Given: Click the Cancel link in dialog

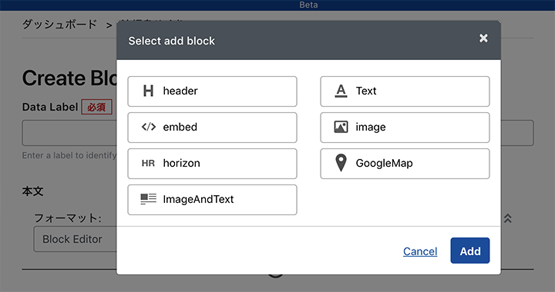Looking at the screenshot, I should coord(420,251).
